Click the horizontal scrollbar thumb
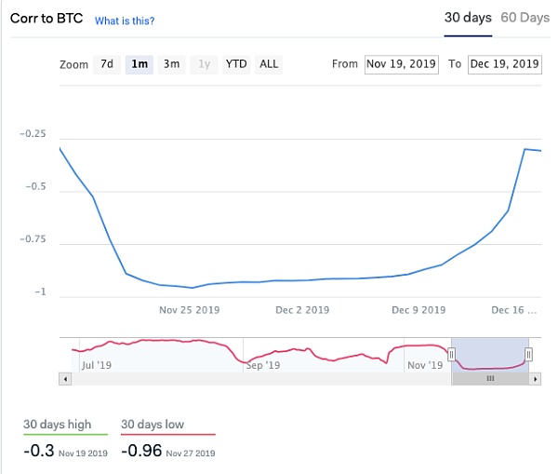This screenshot has height=474, width=558. [490, 379]
